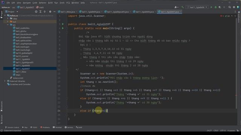The height and width of the screenshot is (135, 241).
Task: Open the Build tool window at bottom
Action: [x=79, y=127]
